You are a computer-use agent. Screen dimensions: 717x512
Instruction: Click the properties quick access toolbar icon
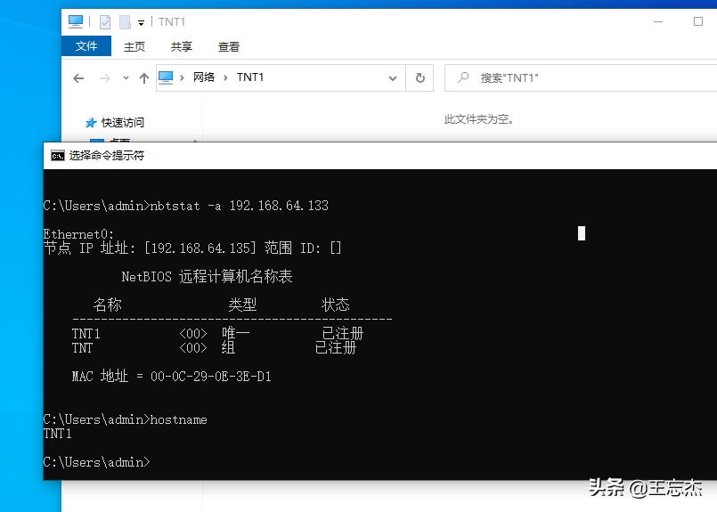[x=105, y=22]
